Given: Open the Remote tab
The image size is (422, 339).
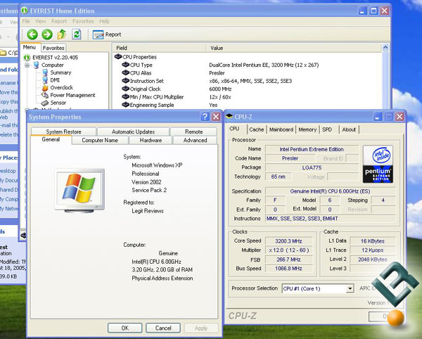Looking at the screenshot, I should (x=194, y=132).
